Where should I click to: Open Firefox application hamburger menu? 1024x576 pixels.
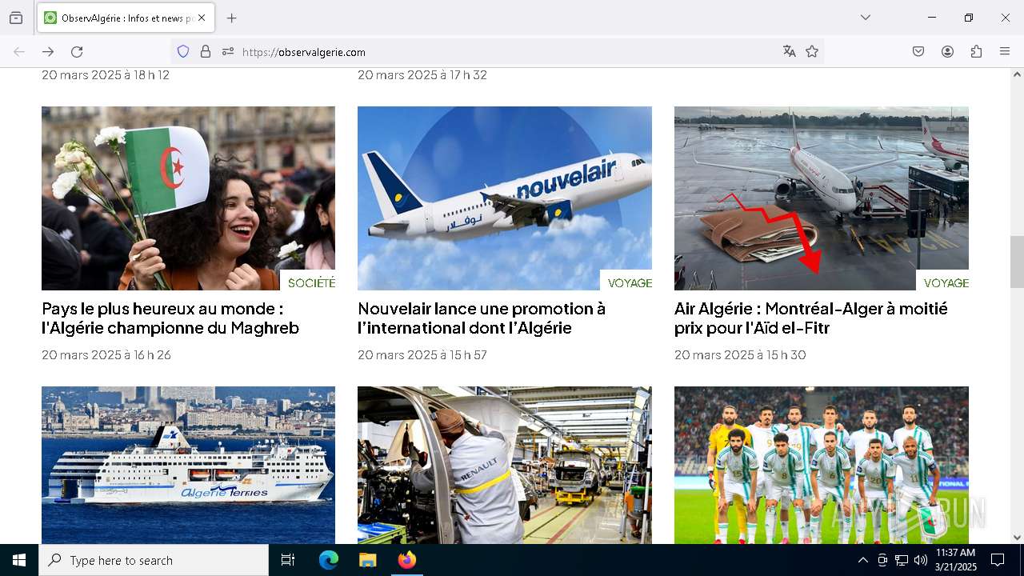1005,52
